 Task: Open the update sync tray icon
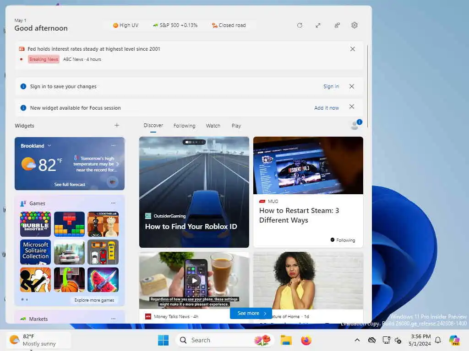[x=398, y=340]
